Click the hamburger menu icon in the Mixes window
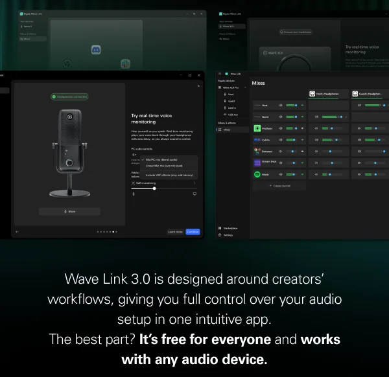The width and height of the screenshot is (389, 377). click(x=220, y=74)
